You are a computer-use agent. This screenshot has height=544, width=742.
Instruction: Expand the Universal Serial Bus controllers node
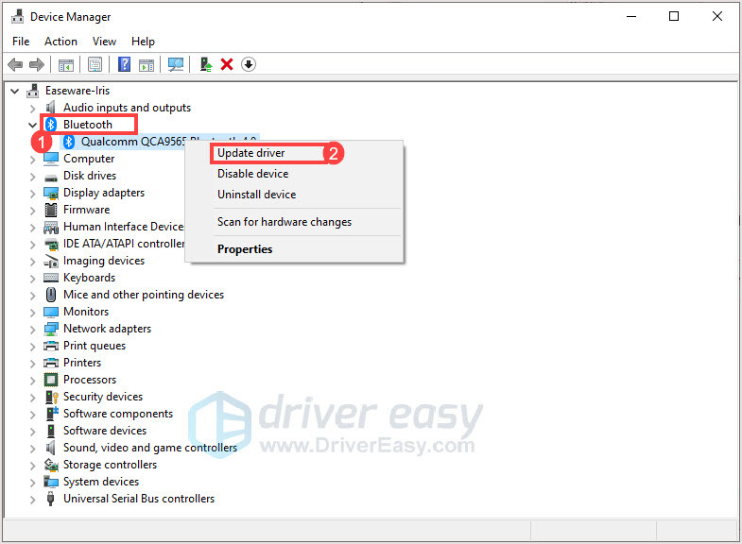coord(33,499)
